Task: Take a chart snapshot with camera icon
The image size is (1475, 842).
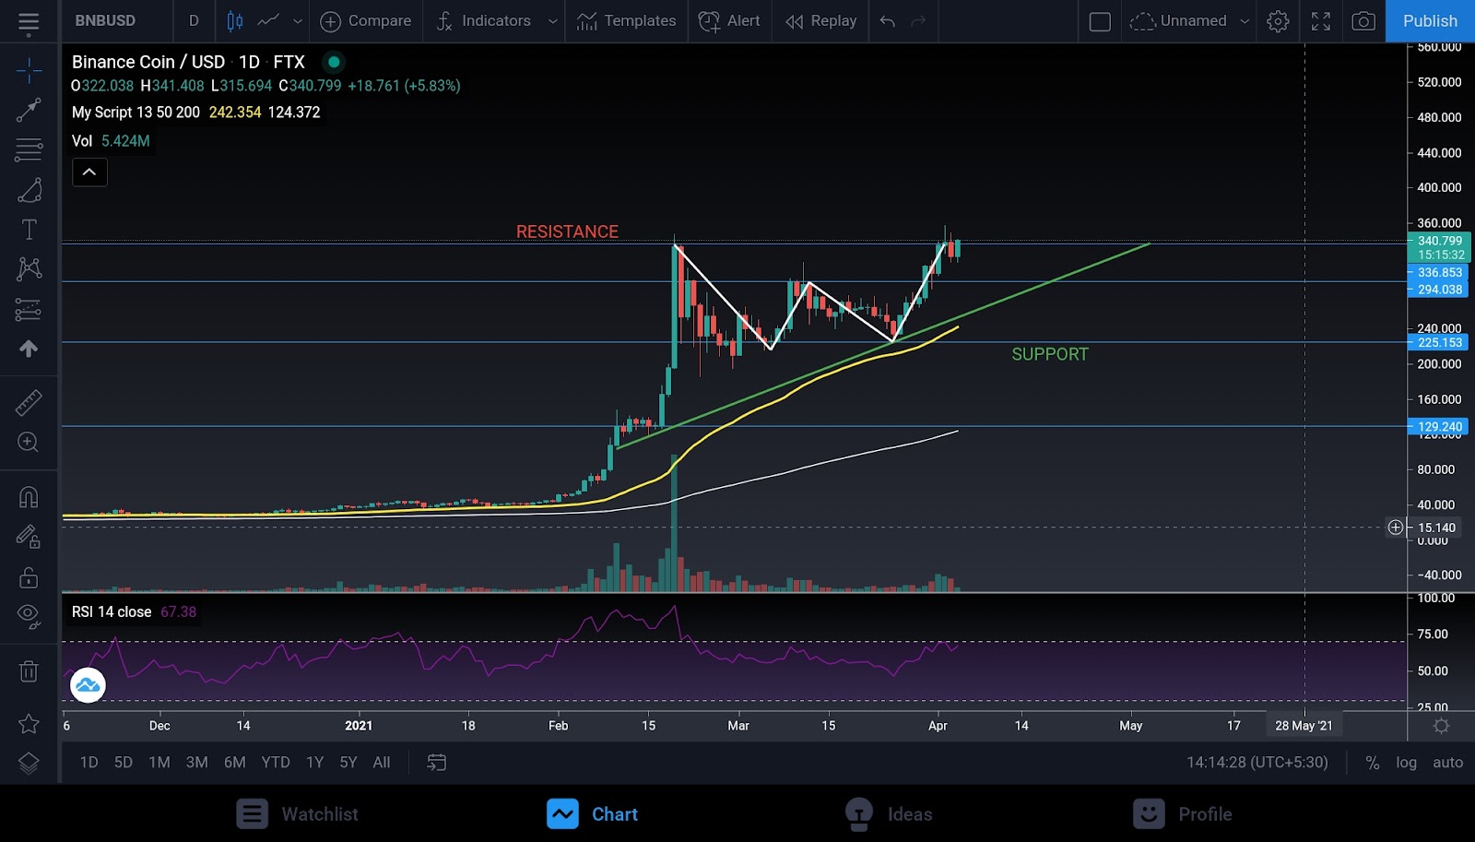Action: (1363, 21)
